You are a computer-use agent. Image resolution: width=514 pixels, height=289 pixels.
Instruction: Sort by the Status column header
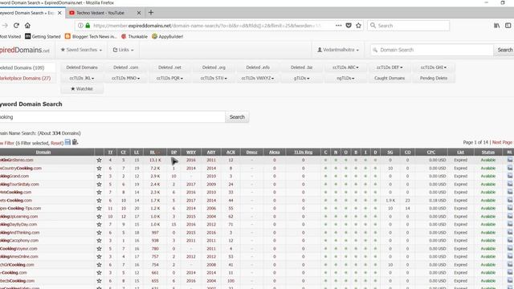pos(488,152)
